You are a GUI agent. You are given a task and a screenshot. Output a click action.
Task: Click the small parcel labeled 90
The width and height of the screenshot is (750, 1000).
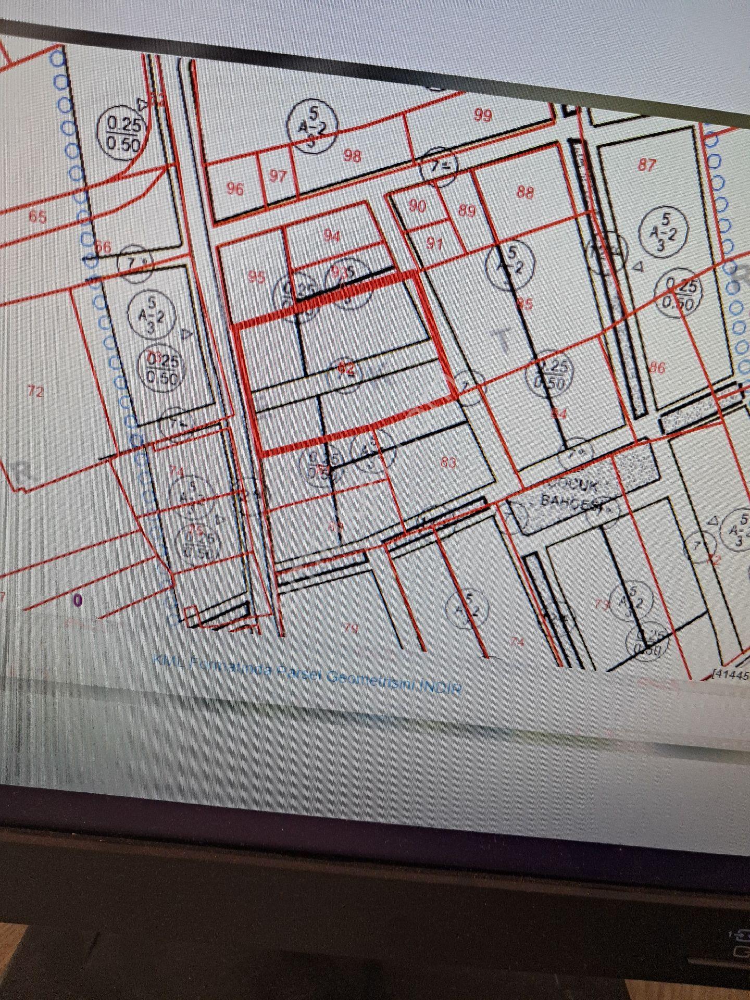pos(417,206)
